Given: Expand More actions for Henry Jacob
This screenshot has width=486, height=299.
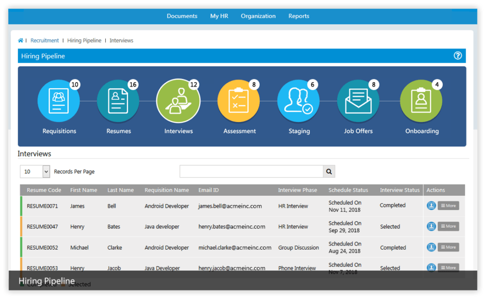Looking at the screenshot, I should [448, 268].
